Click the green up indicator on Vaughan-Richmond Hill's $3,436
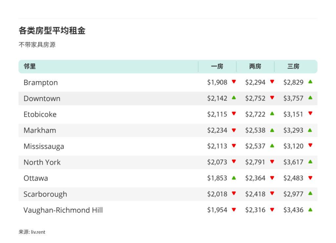The width and height of the screenshot is (336, 243). coord(310,210)
